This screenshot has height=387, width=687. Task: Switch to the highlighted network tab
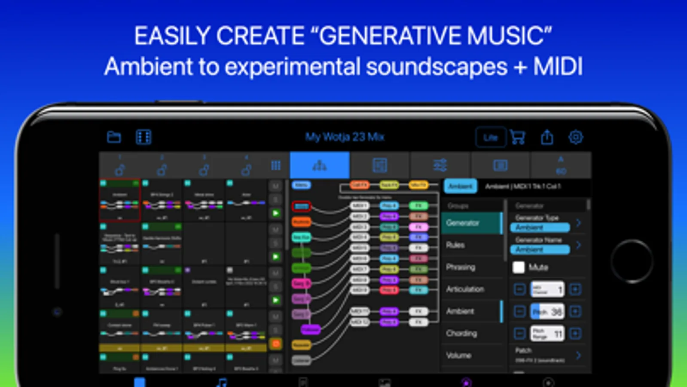[320, 165]
